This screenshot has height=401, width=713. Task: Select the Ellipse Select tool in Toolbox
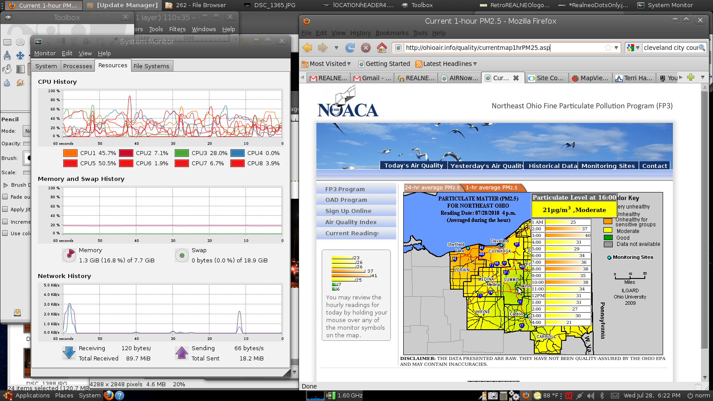20,42
